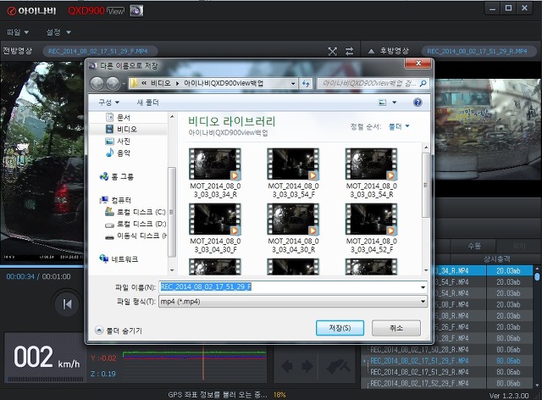The width and height of the screenshot is (542, 400).
Task: Click the orange marker on the G-sensor graph
Action: click(203, 363)
